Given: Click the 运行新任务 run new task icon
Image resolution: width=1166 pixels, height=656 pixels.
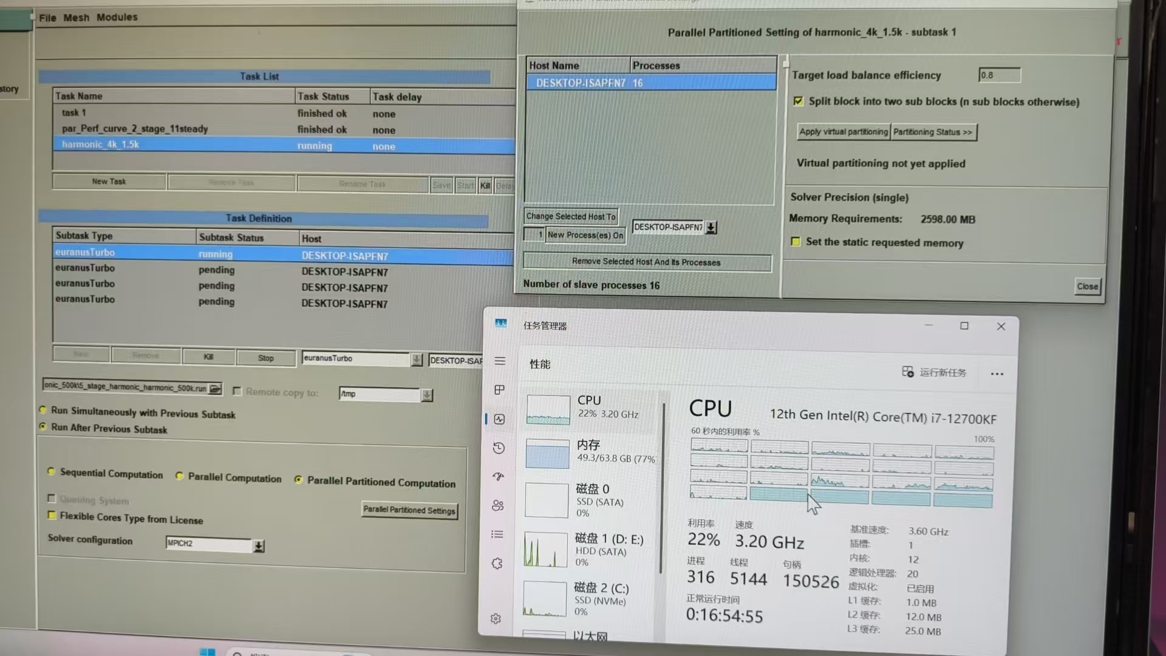Looking at the screenshot, I should click(908, 372).
